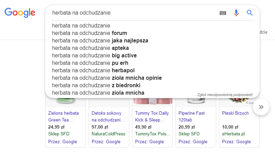Screen dimensions: 275x152
Task: Select the "z biedronki" suggestion
Action: point(96,85)
